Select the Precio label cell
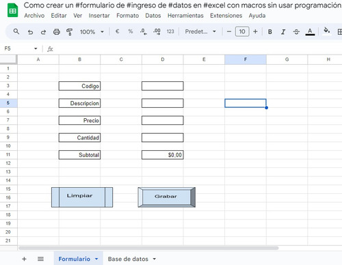 coord(79,120)
